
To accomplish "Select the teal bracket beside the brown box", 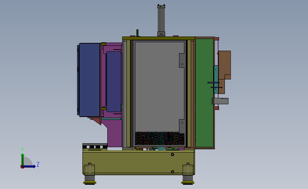I will 216,79.
